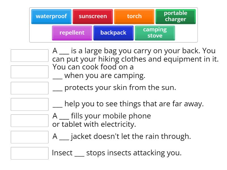Click the dark blue 'backpack' tile
This screenshot has width=227, height=170.
tap(113, 33)
